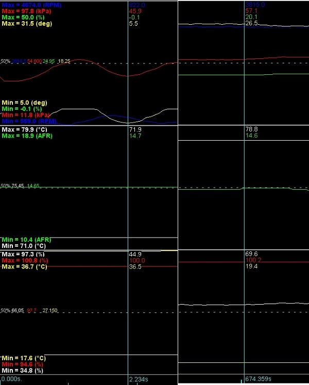Image resolution: width=309 pixels, height=385 pixels.
Task: Click the 2.234s cursor time marker
Action: point(139,379)
